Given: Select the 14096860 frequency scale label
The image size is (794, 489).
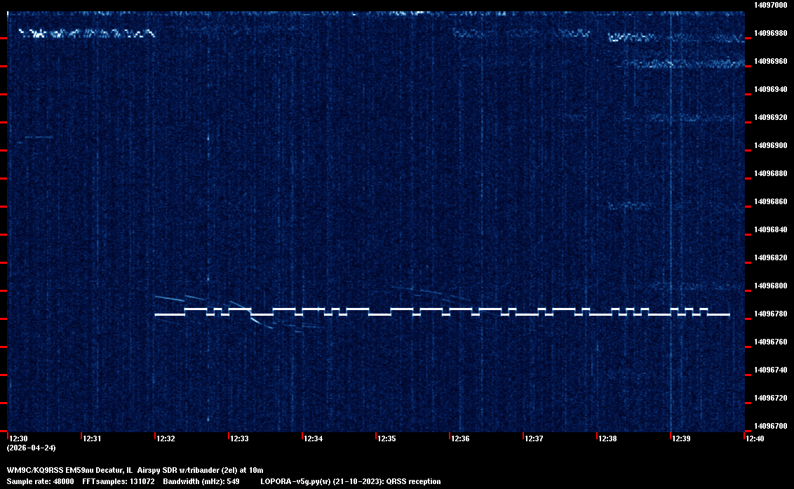Looking at the screenshot, I should pyautogui.click(x=769, y=201).
